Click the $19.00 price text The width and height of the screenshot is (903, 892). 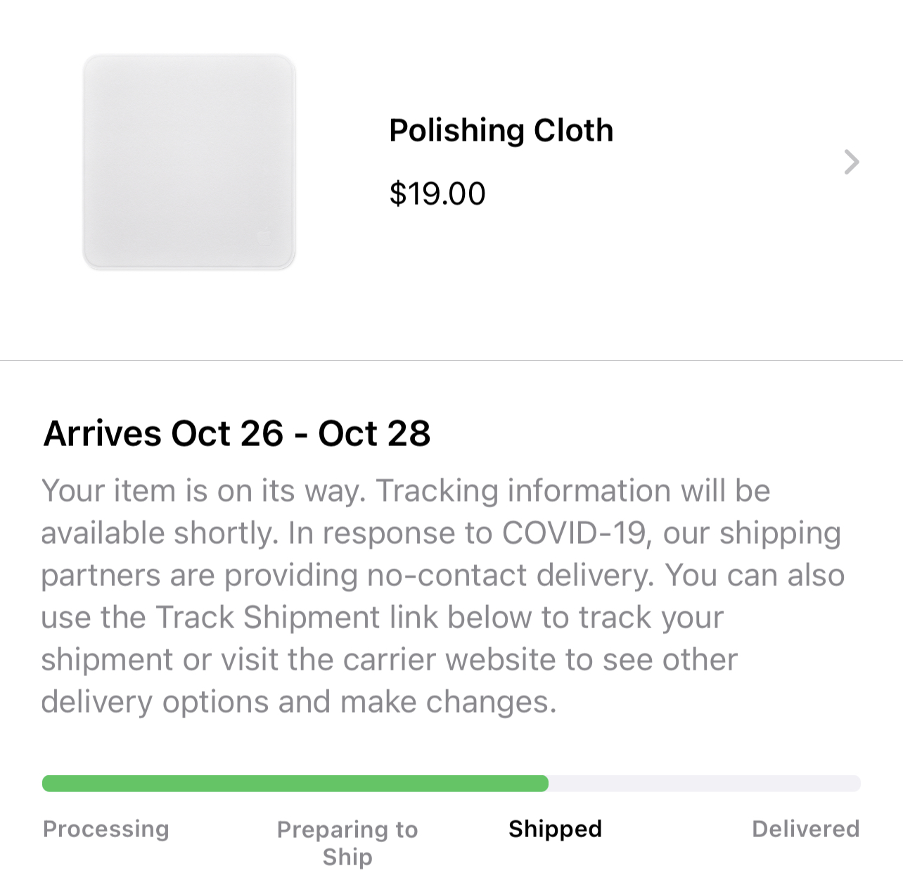(437, 194)
